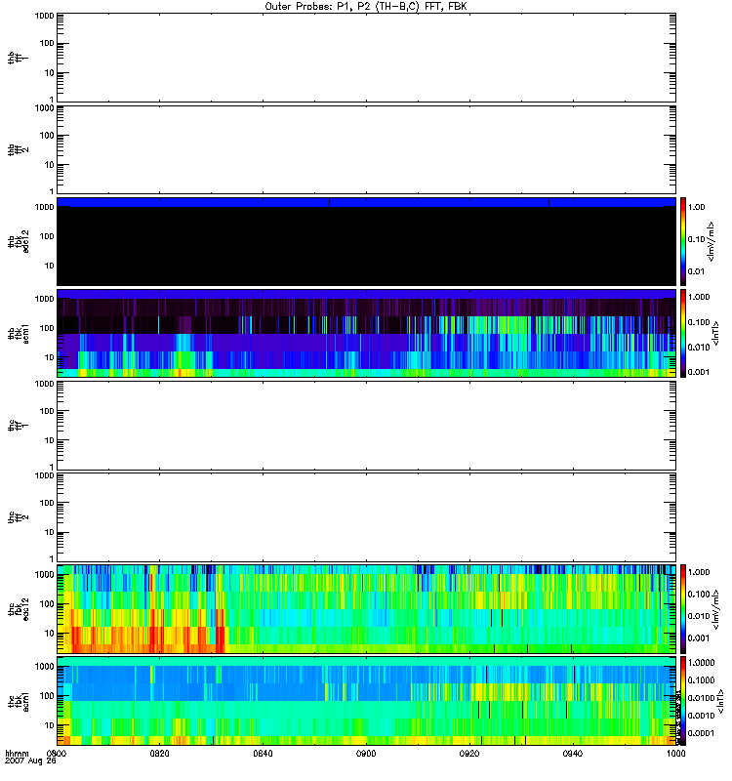Click the 0820 time axis label
This screenshot has width=732, height=781.
click(x=160, y=754)
